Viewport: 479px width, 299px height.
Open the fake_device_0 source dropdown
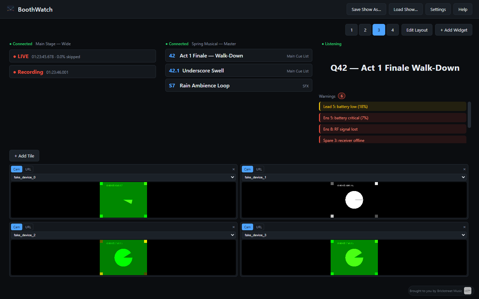tap(123, 177)
